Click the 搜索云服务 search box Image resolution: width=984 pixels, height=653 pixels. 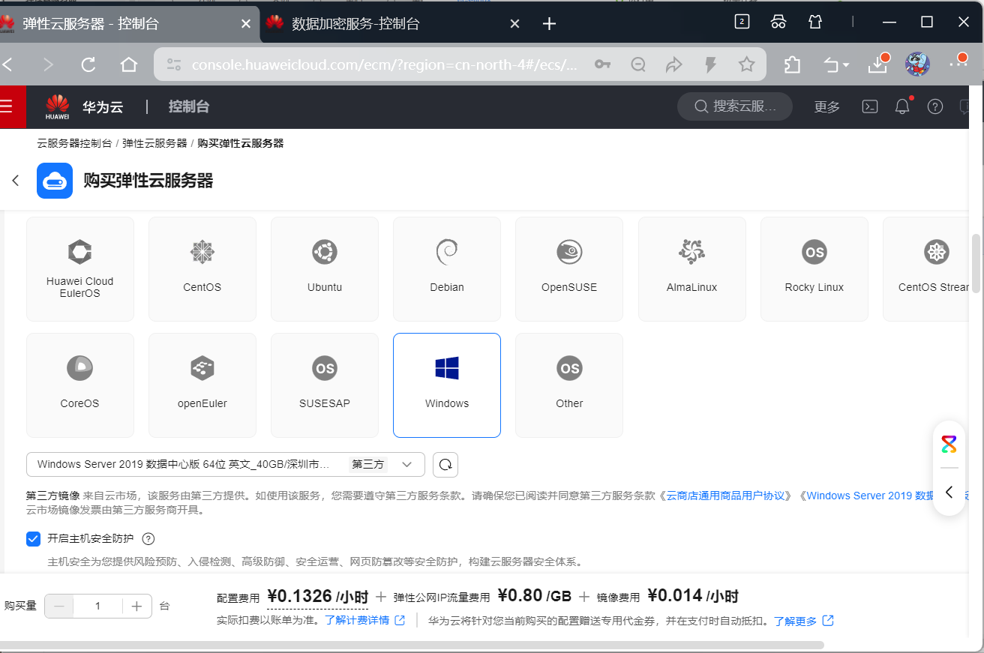pyautogui.click(x=735, y=106)
